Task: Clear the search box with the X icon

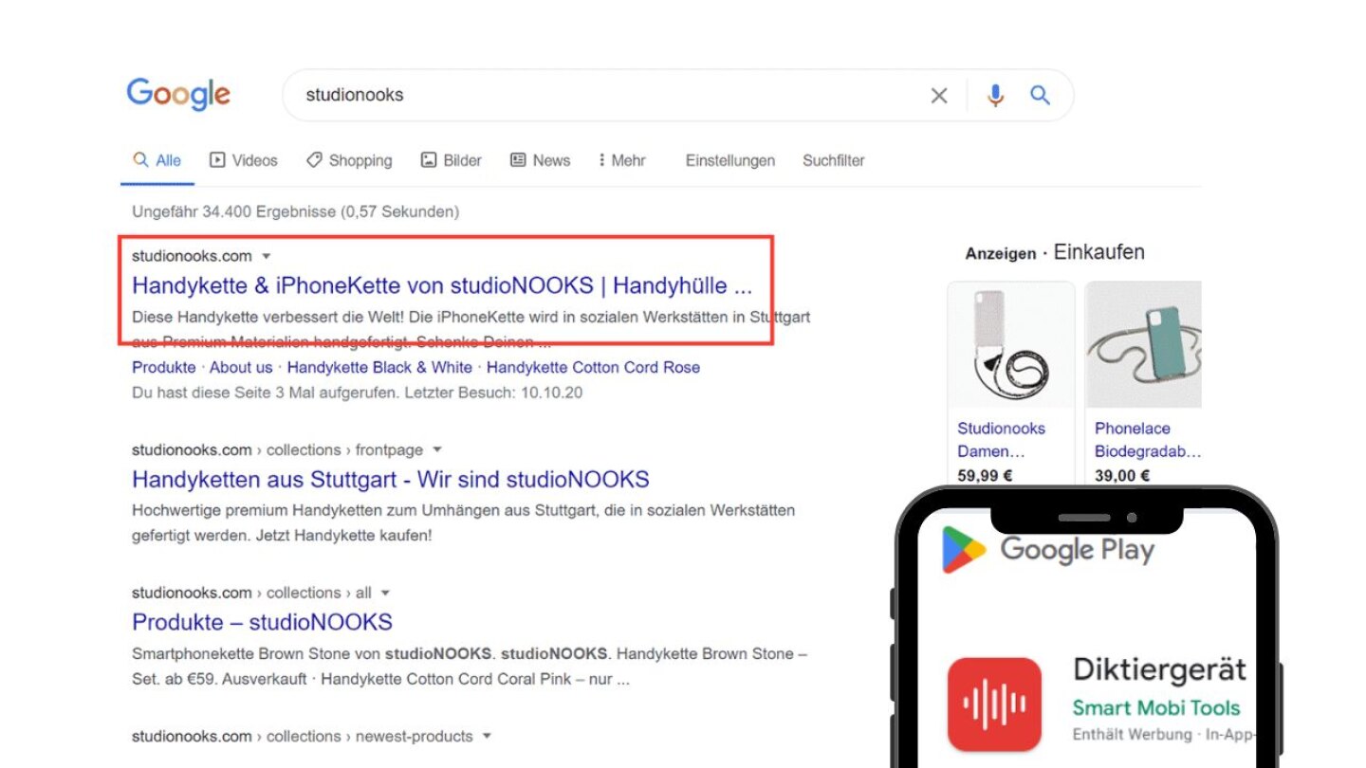Action: (939, 95)
